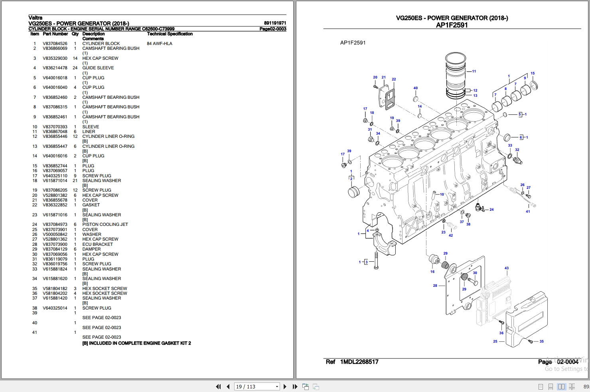This screenshot has height=392, width=590.
Task: Click ECU BRACKET description
Action: click(x=97, y=244)
